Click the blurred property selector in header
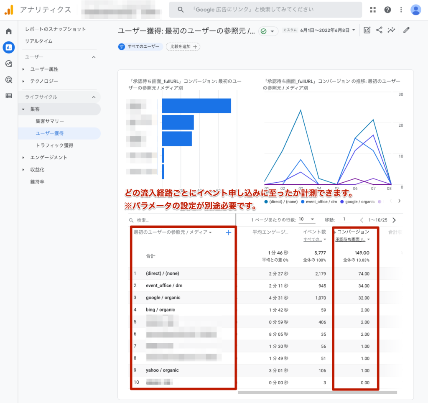The width and height of the screenshot is (428, 403). (121, 11)
